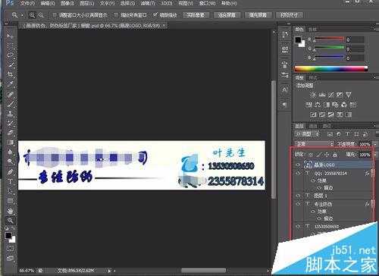Click Zoom Out icon in options bar

click(41, 15)
